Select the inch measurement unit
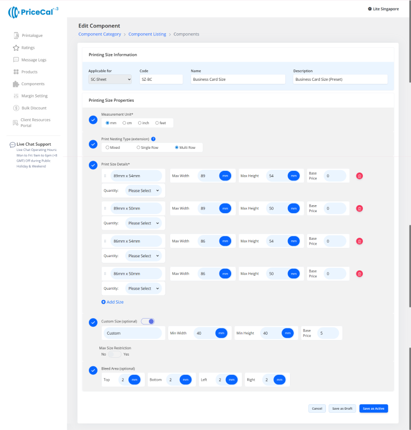The image size is (411, 430). click(140, 123)
